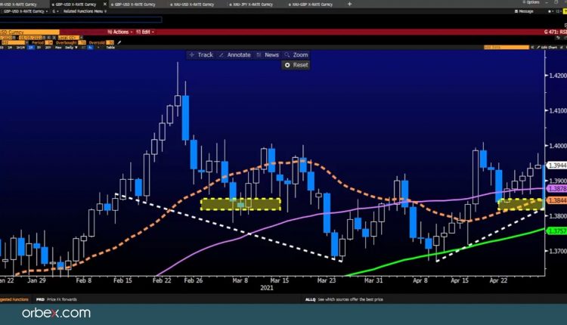Open the Actions menu
Viewport: 567px width, 325px height.
pos(120,32)
